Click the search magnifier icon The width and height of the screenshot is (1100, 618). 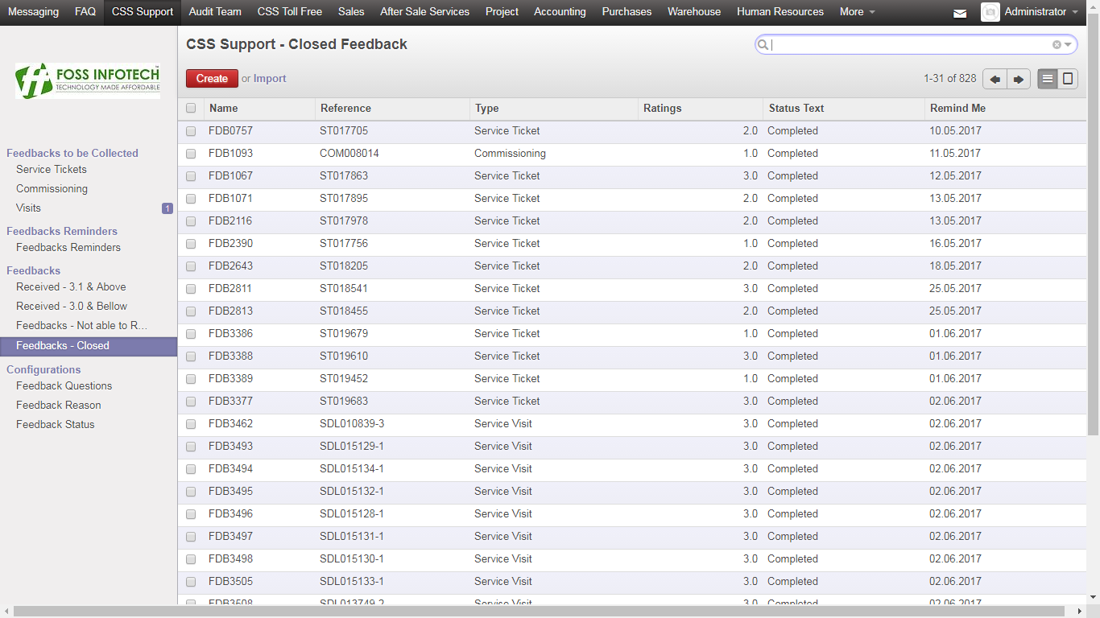pyautogui.click(x=763, y=45)
